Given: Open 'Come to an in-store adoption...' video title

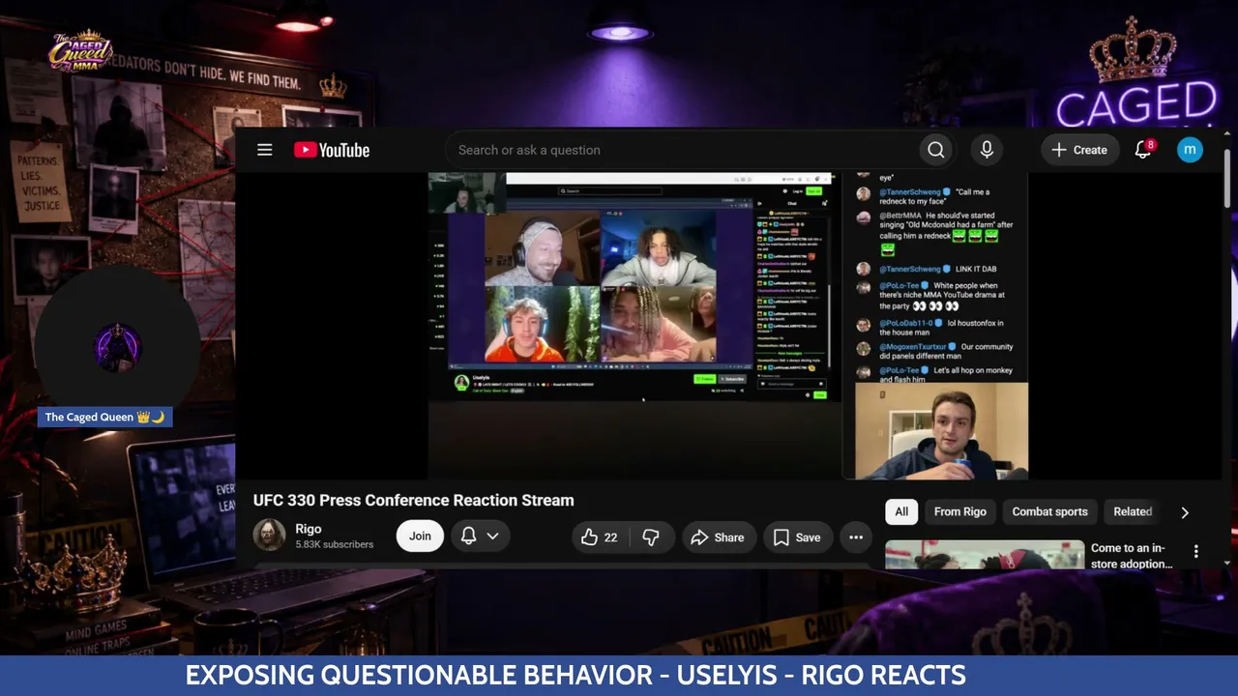Looking at the screenshot, I should (x=1132, y=556).
